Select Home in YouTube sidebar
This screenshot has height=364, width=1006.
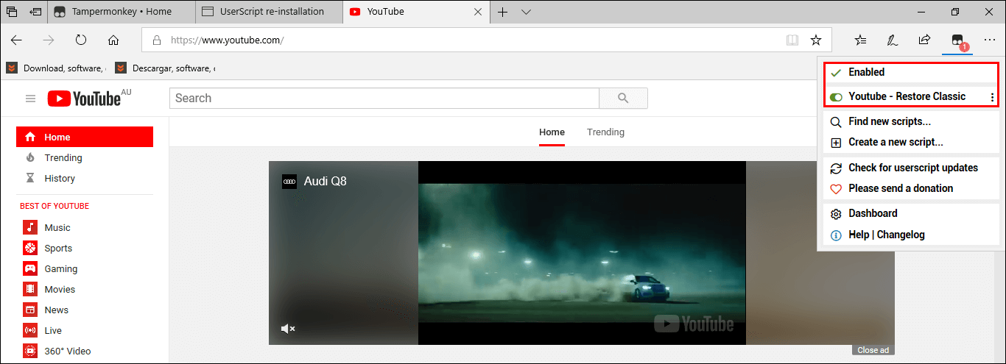pyautogui.click(x=85, y=137)
